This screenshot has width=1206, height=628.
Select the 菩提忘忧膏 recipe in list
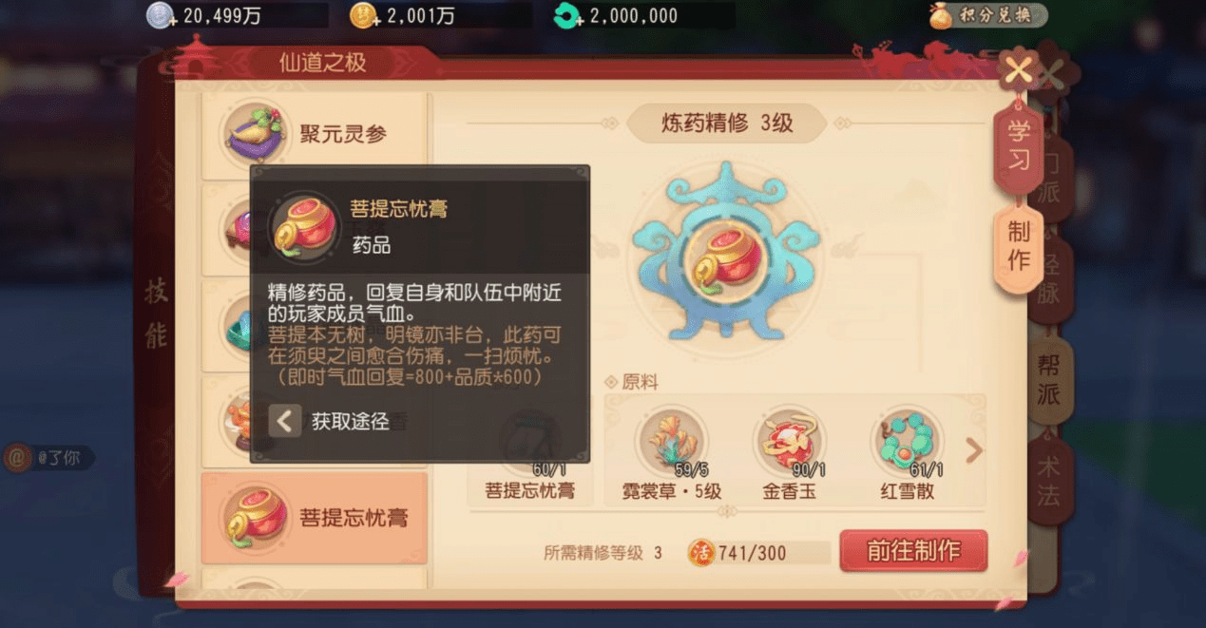coord(315,518)
